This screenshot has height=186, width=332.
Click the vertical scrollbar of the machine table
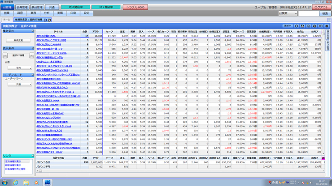click(x=323, y=93)
